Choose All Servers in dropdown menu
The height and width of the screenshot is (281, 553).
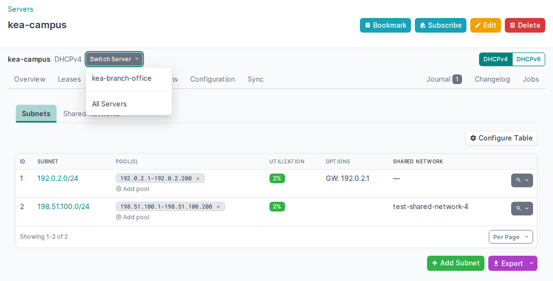click(129, 104)
